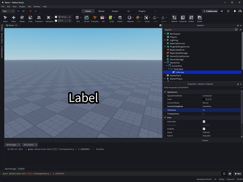The image size is (243, 182).
Task: Open the notifications bell icon
Action: tap(235, 11)
